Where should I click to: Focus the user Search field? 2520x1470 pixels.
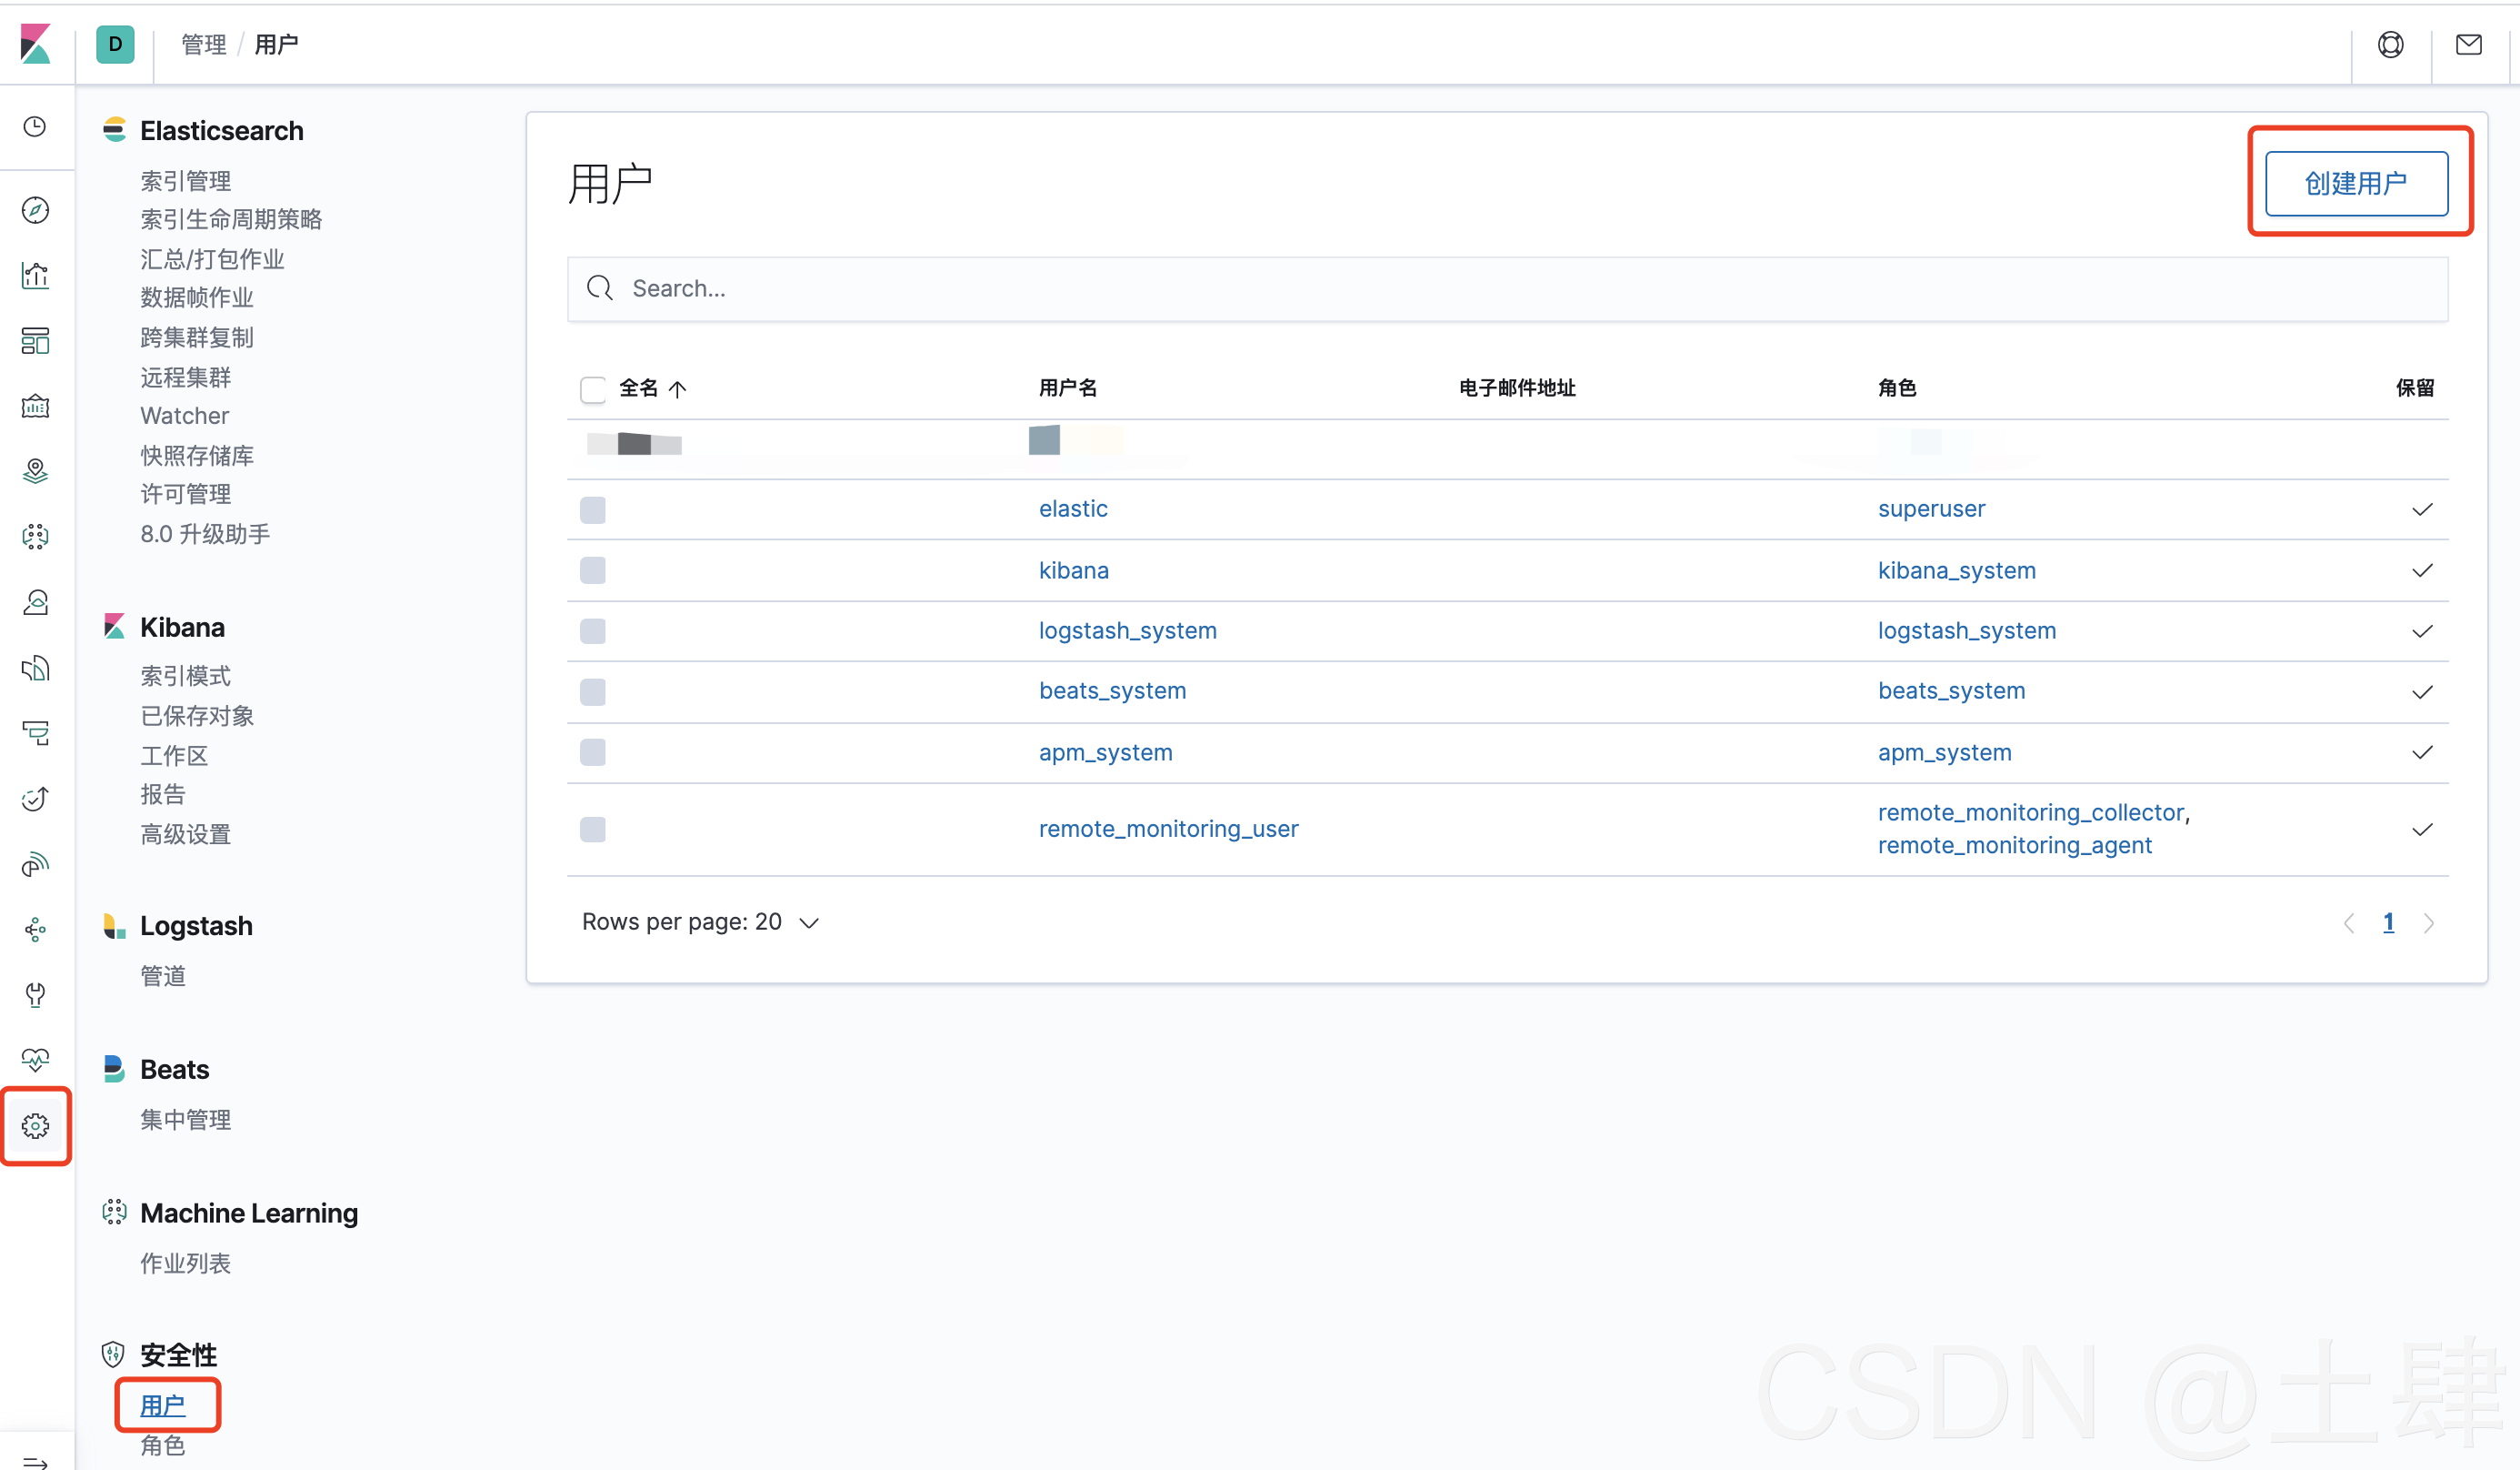pos(1507,289)
